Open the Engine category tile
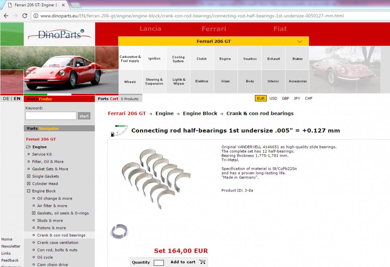 click(x=225, y=59)
